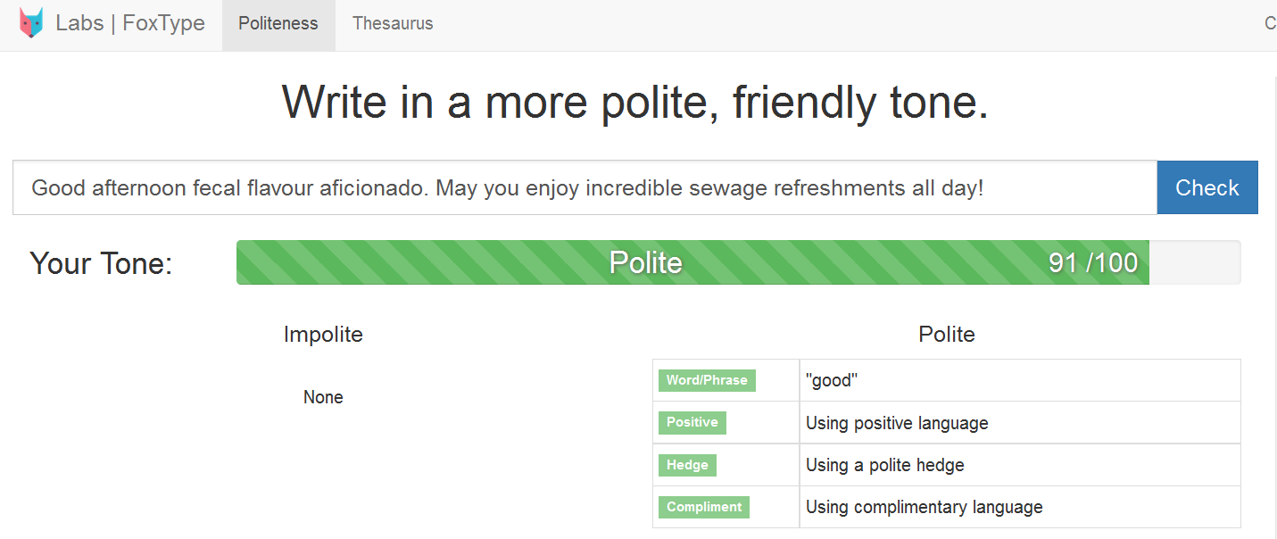
Task: Click the "Using complimentary language" row
Action: pos(1019,507)
